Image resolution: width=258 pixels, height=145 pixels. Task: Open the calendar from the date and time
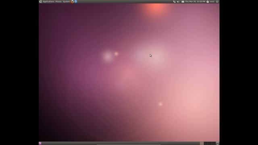coord(195,2)
